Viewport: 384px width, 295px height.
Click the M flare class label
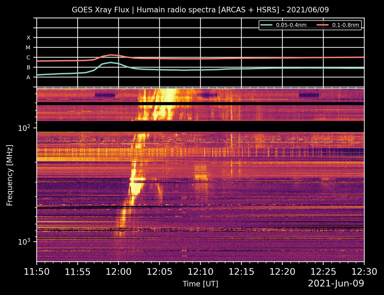tap(28, 47)
